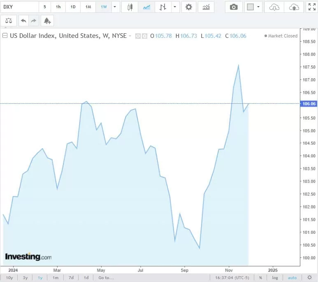Open chart settings gear in toolbar
Screen dimensions: 318x282
(188, 7)
